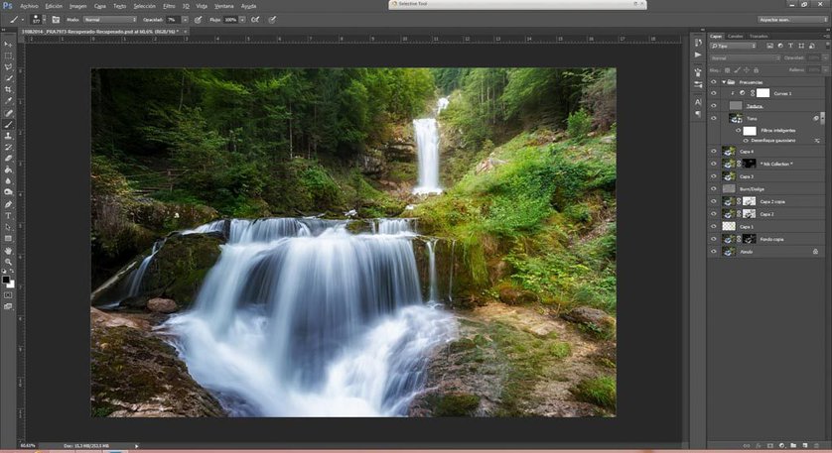This screenshot has width=832, height=453.
Task: Open the layer blend mode dropdown
Action: pyautogui.click(x=745, y=58)
